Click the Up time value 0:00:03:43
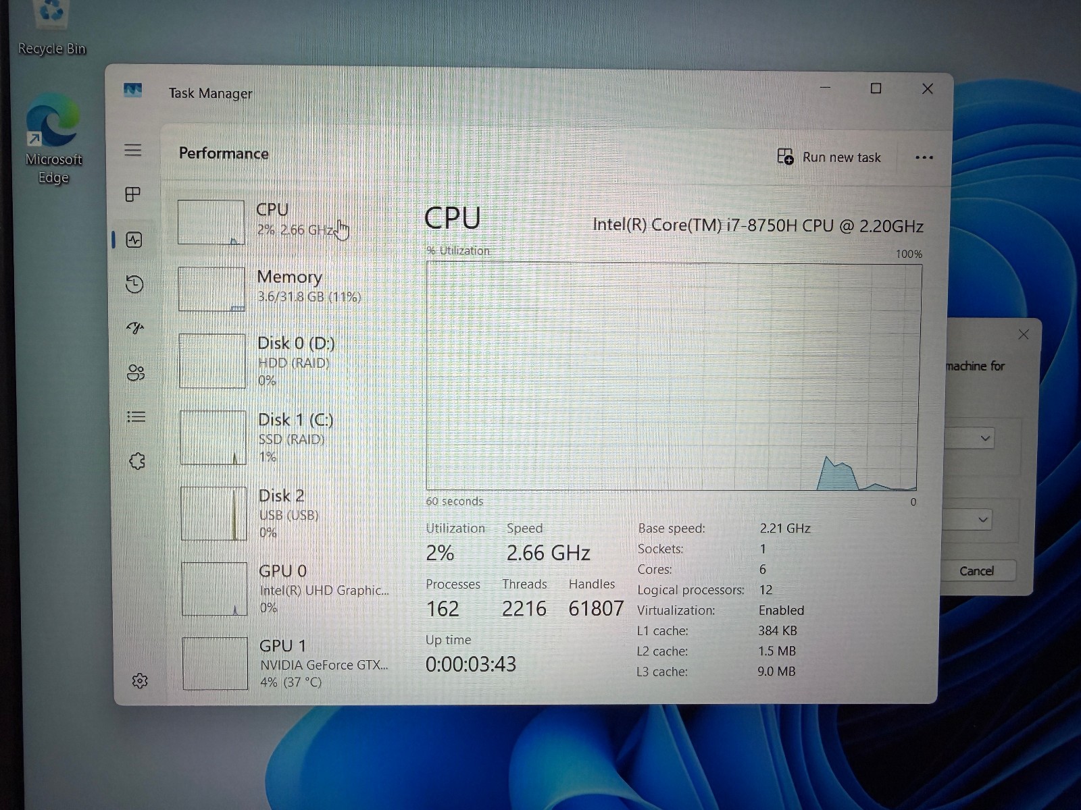This screenshot has width=1081, height=810. [x=471, y=664]
